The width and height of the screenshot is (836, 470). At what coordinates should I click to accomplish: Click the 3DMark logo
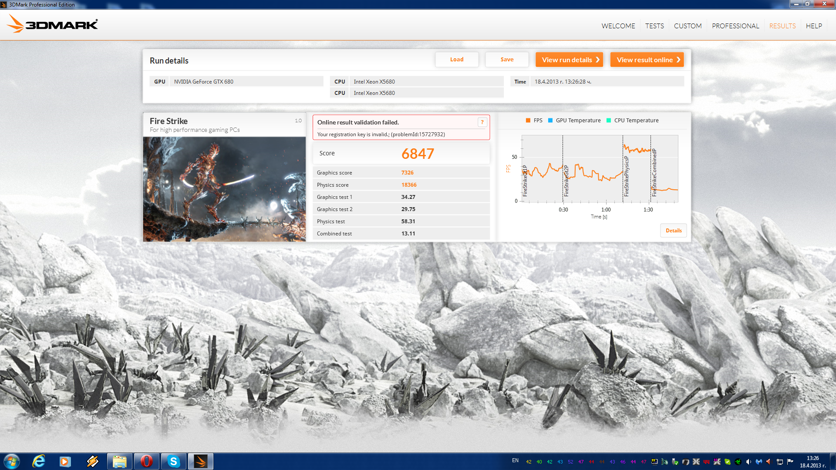(52, 24)
